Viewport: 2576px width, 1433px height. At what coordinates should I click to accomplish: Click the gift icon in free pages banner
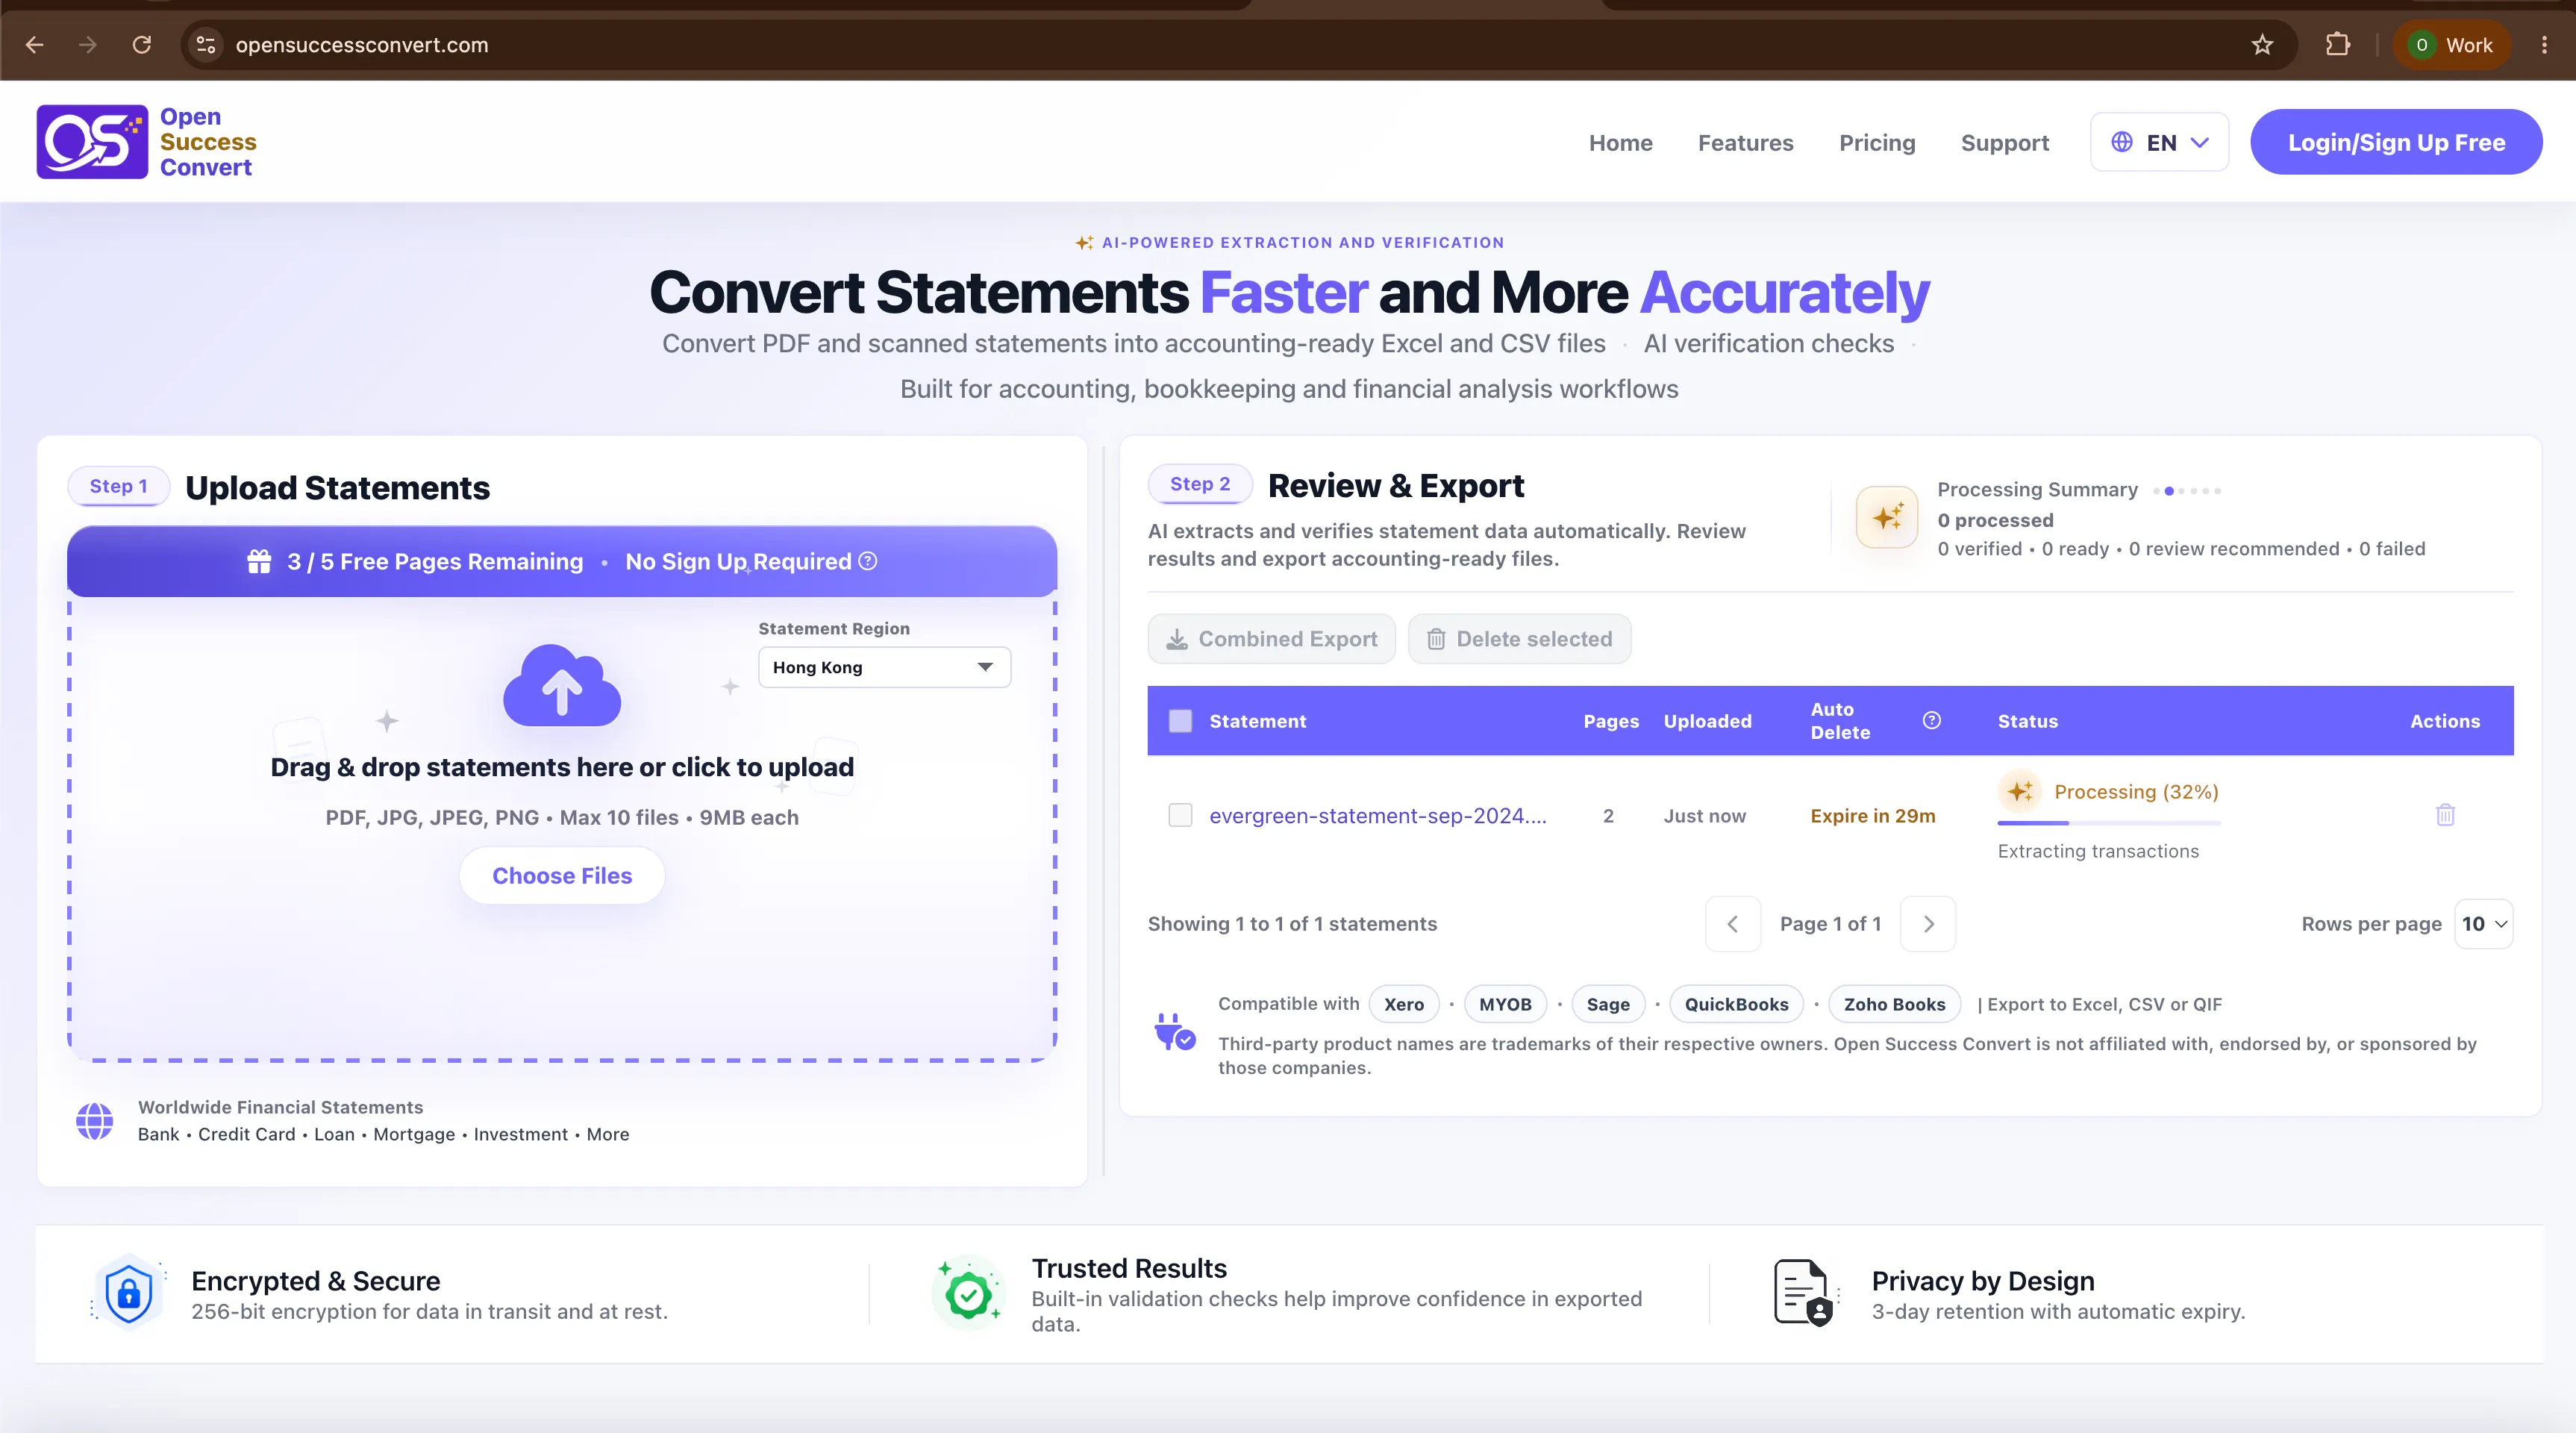coord(259,561)
